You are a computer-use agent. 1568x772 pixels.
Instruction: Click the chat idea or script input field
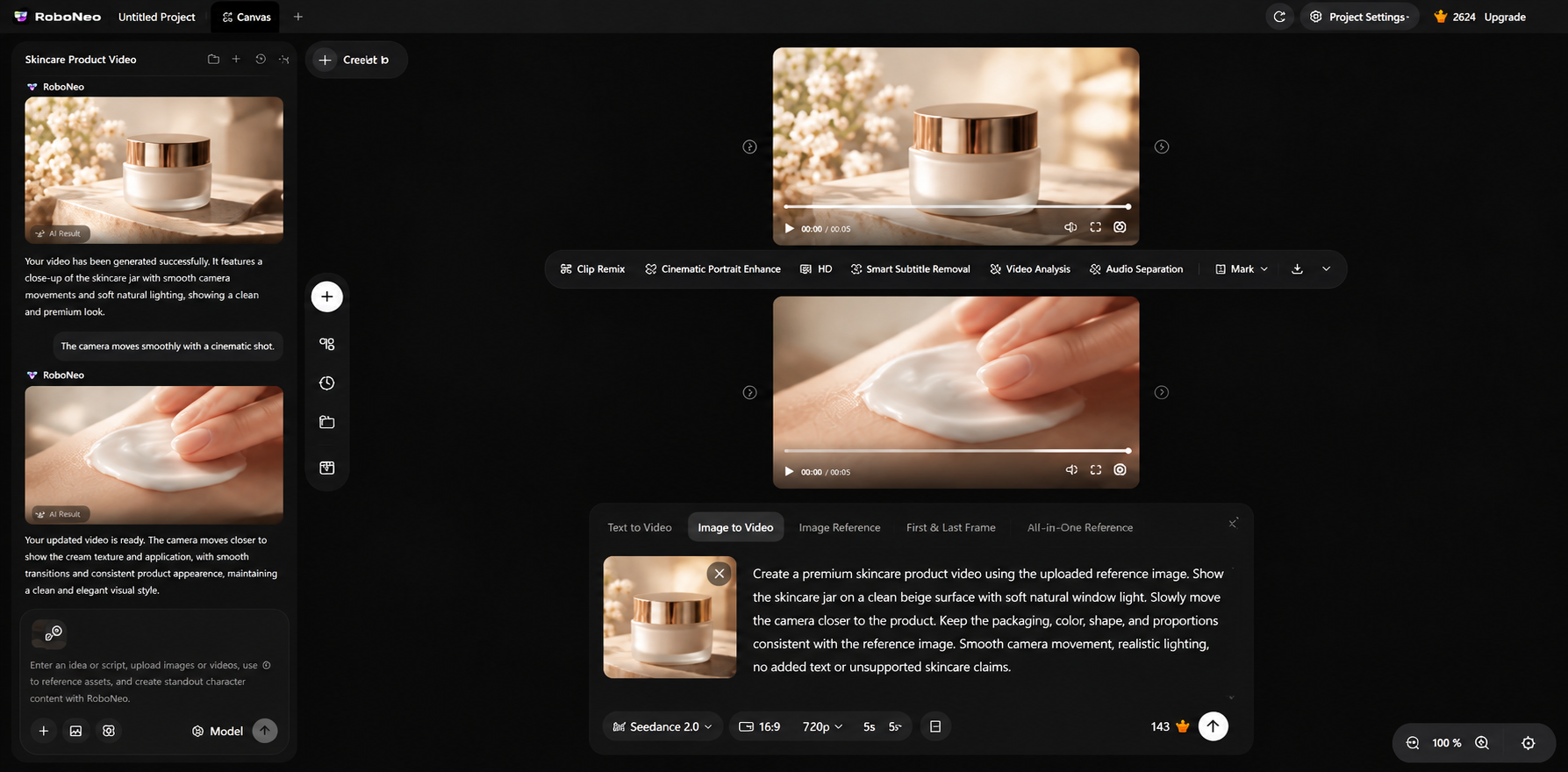[x=151, y=682]
